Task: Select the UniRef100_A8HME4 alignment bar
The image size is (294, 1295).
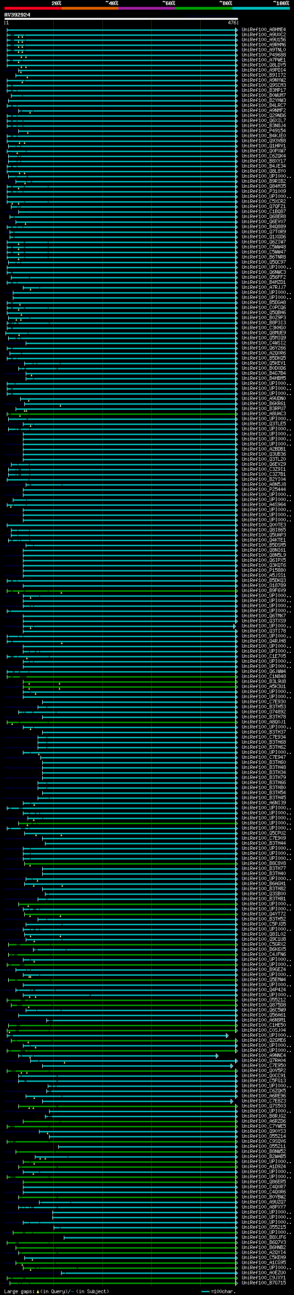Action: [121, 30]
